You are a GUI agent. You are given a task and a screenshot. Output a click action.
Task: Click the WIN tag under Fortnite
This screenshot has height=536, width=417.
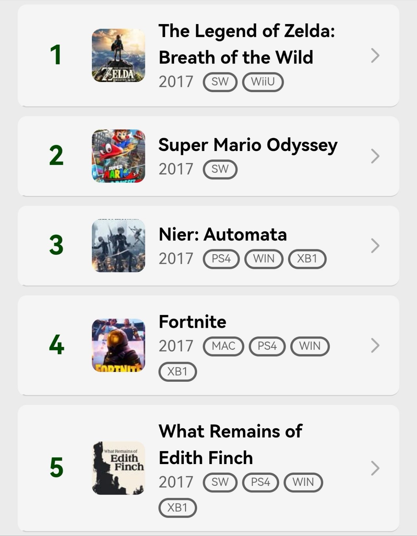[309, 346]
